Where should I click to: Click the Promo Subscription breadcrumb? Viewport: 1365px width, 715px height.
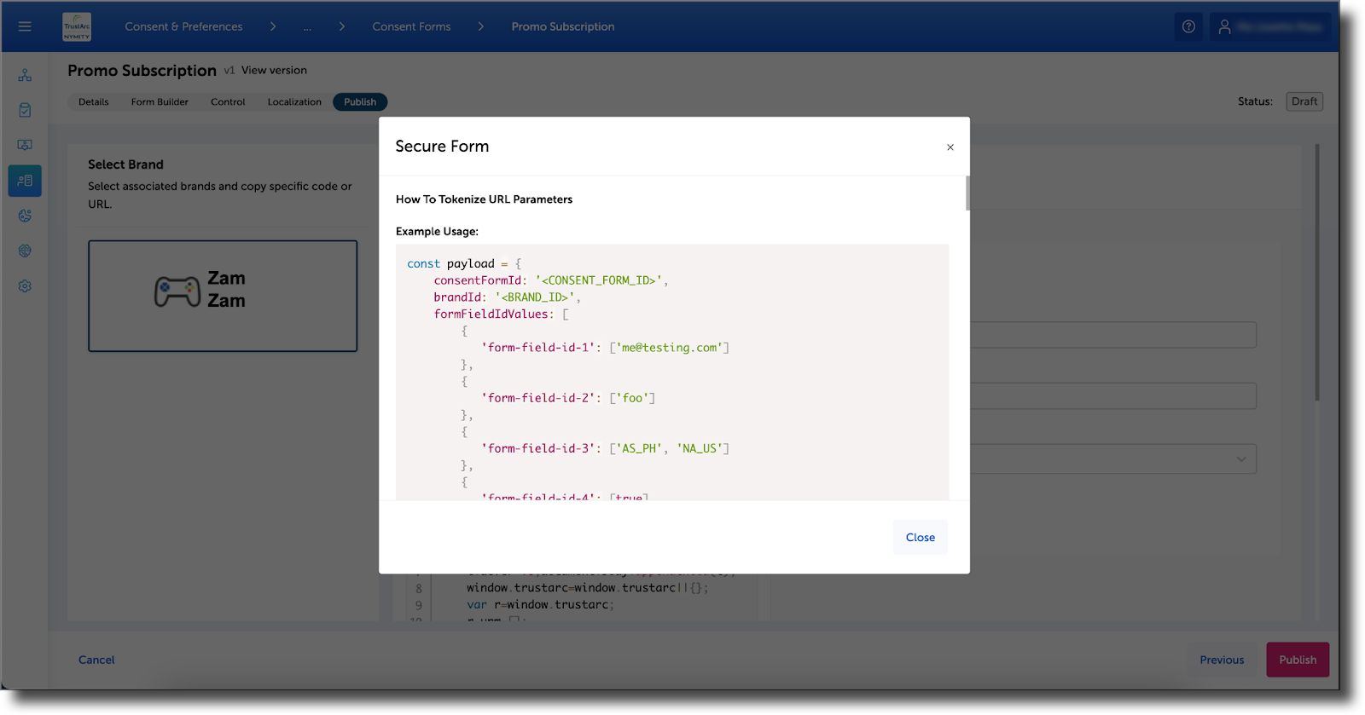563,26
